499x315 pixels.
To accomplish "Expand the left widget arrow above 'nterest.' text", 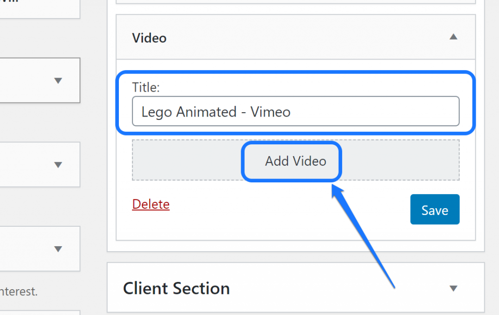I will tap(58, 249).
